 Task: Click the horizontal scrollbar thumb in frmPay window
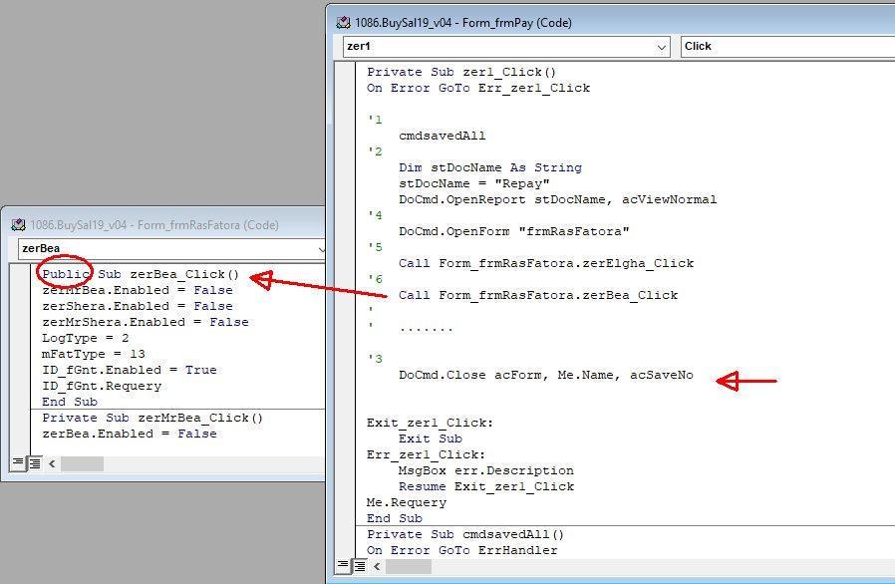point(410,566)
